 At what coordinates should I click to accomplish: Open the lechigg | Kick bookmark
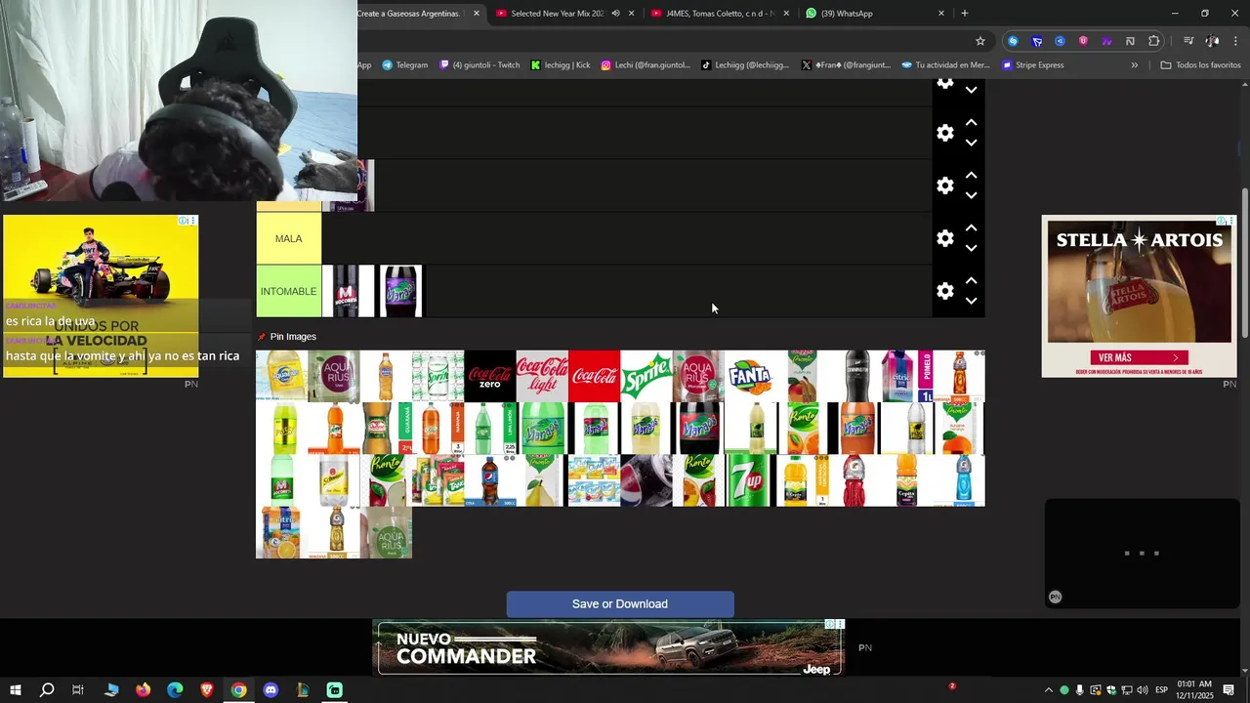561,65
